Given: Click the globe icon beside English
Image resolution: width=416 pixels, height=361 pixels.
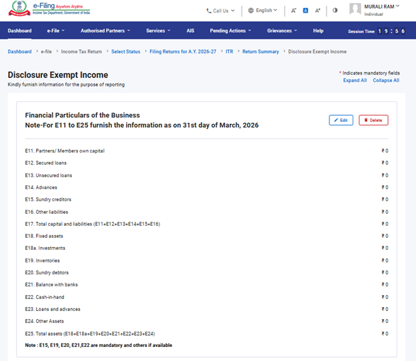Looking at the screenshot, I should click(x=251, y=11).
